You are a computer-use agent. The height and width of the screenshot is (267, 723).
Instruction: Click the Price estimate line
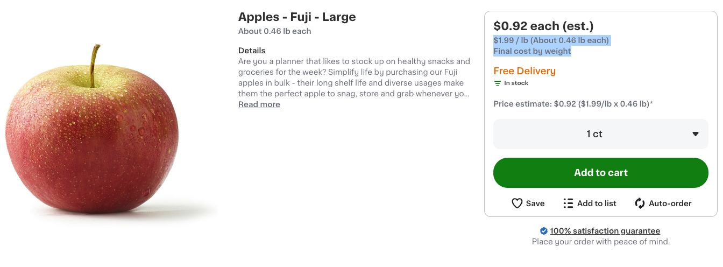coord(573,104)
